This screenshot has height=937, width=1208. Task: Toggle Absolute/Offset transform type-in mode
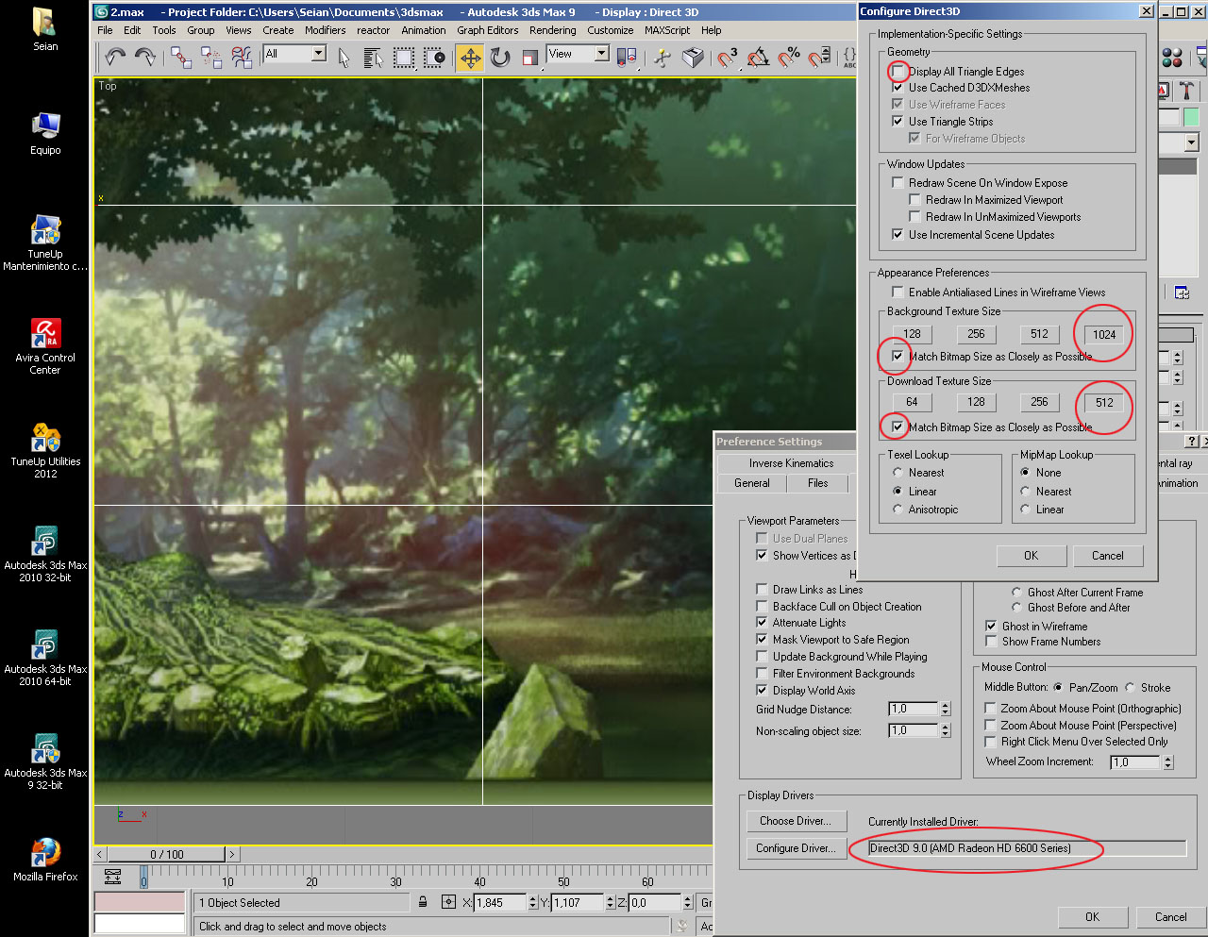(448, 902)
